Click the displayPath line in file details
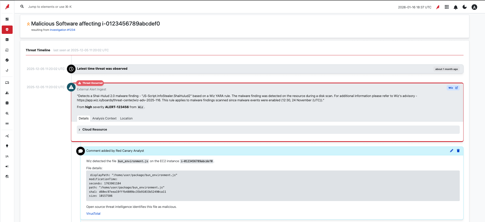 tap(134, 175)
